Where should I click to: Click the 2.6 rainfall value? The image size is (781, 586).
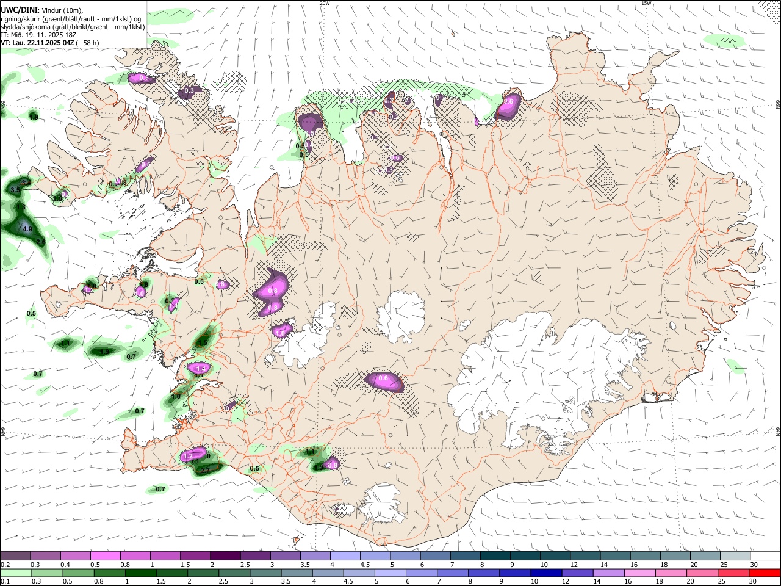(41, 242)
